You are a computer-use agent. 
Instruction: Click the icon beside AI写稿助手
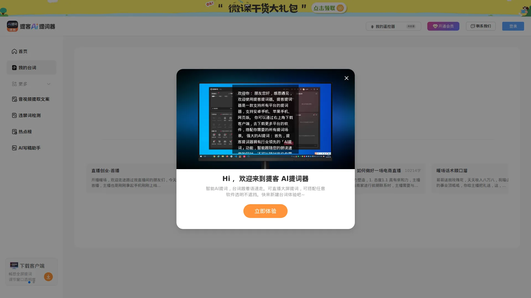point(14,148)
